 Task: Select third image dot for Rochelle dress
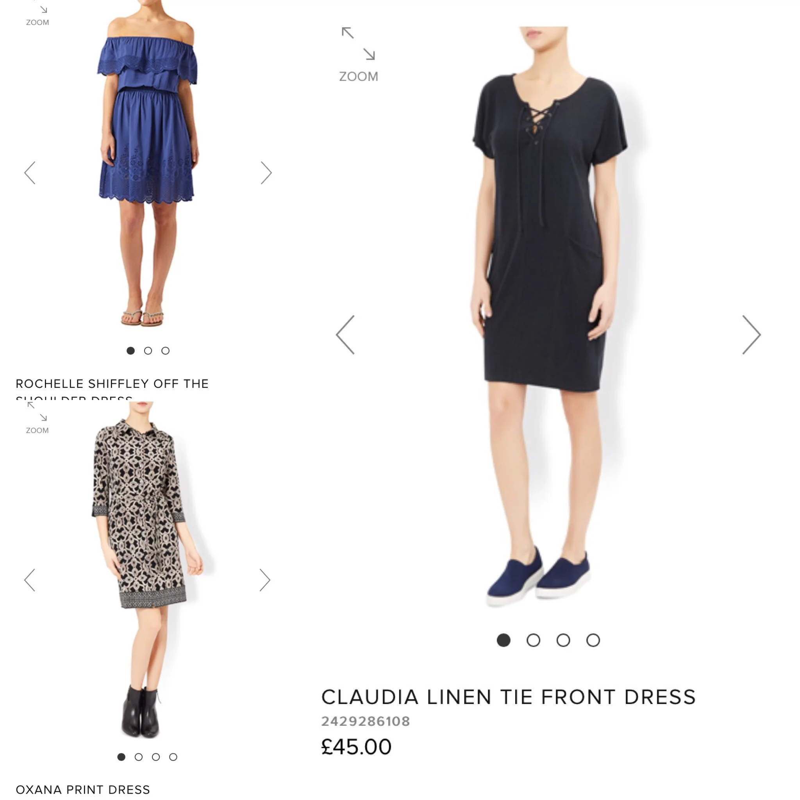165,351
